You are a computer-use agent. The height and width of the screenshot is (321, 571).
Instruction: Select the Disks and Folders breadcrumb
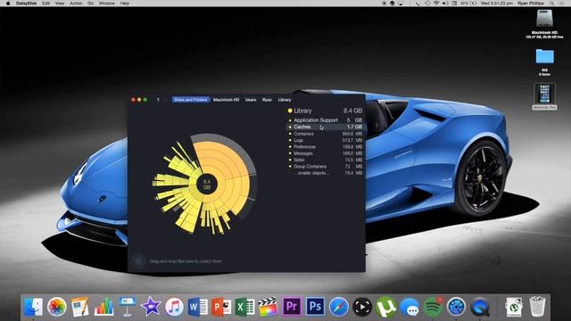(190, 100)
